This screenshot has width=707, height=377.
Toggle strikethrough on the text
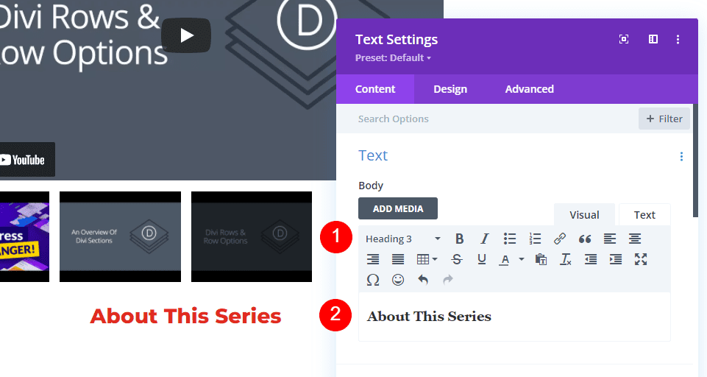[x=457, y=259]
